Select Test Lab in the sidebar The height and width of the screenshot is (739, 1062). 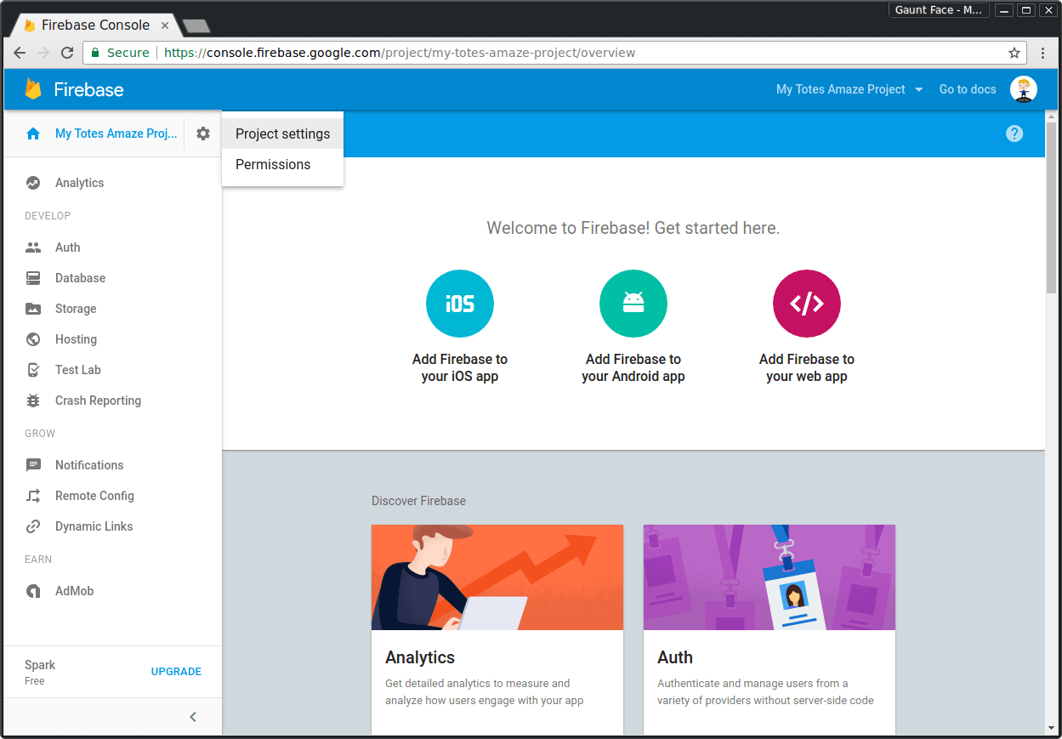point(76,370)
